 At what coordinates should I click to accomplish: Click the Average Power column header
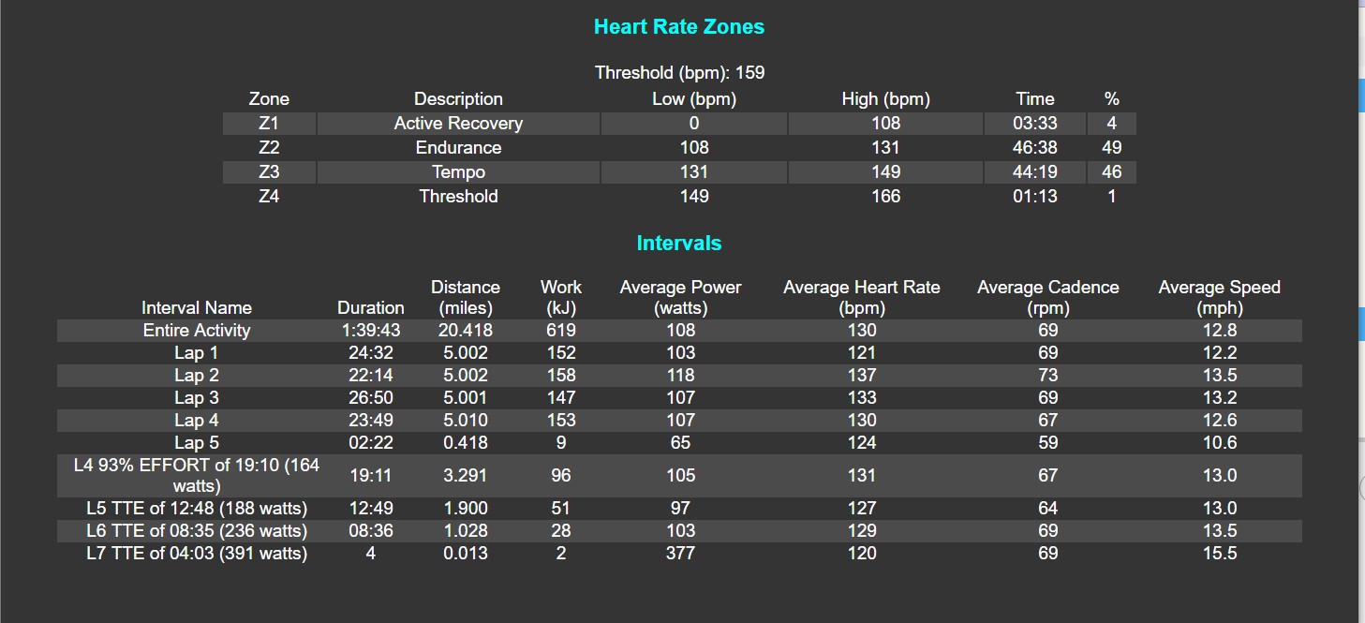(681, 298)
